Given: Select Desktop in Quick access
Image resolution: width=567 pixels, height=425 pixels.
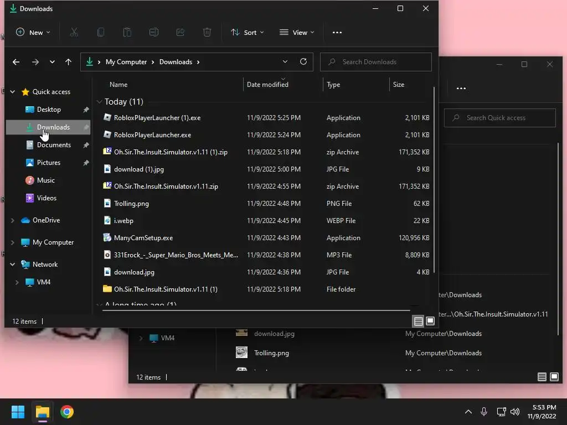Looking at the screenshot, I should tap(49, 110).
